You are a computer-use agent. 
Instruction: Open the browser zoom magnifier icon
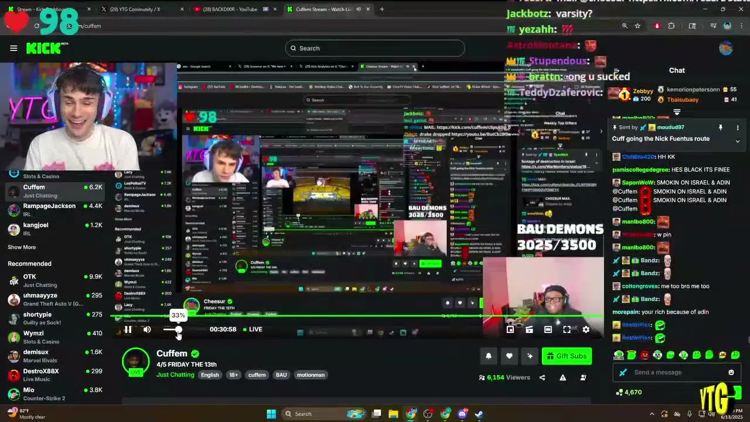[625, 26]
